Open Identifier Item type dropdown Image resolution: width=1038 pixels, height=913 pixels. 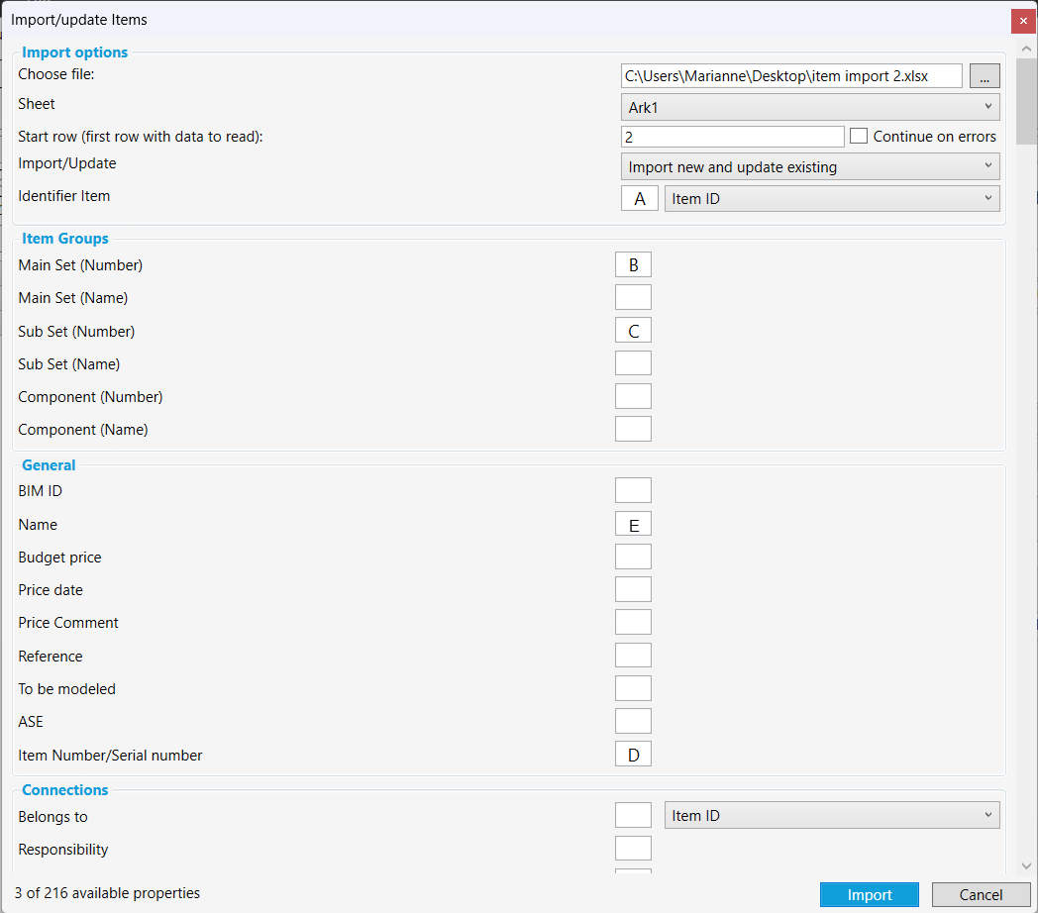(x=831, y=199)
